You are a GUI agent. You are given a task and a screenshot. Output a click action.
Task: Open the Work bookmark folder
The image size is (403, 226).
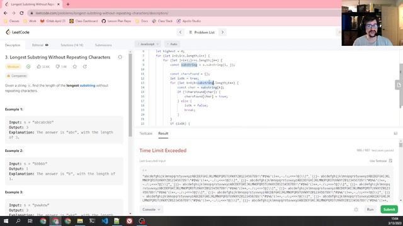point(30,21)
